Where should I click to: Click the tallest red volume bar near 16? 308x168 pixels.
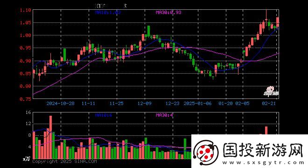(51, 137)
